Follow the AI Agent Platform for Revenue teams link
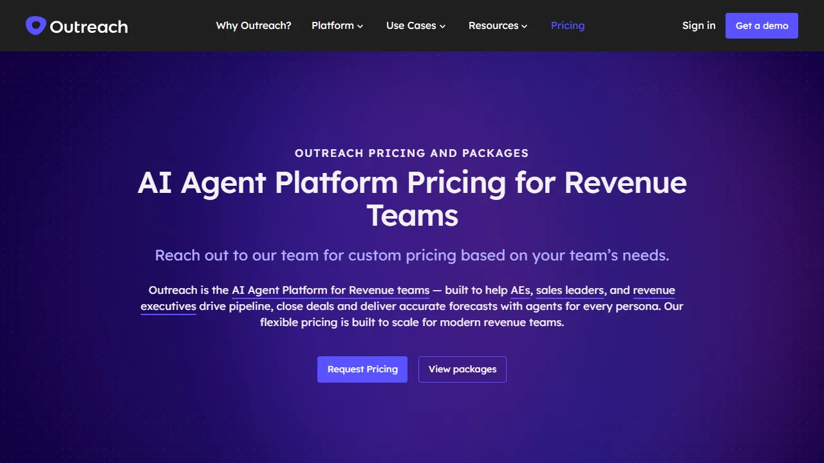824x463 pixels. pyautogui.click(x=330, y=290)
